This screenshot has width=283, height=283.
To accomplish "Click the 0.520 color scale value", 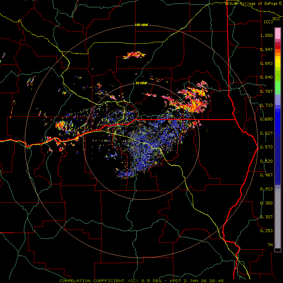I will [x=266, y=161].
